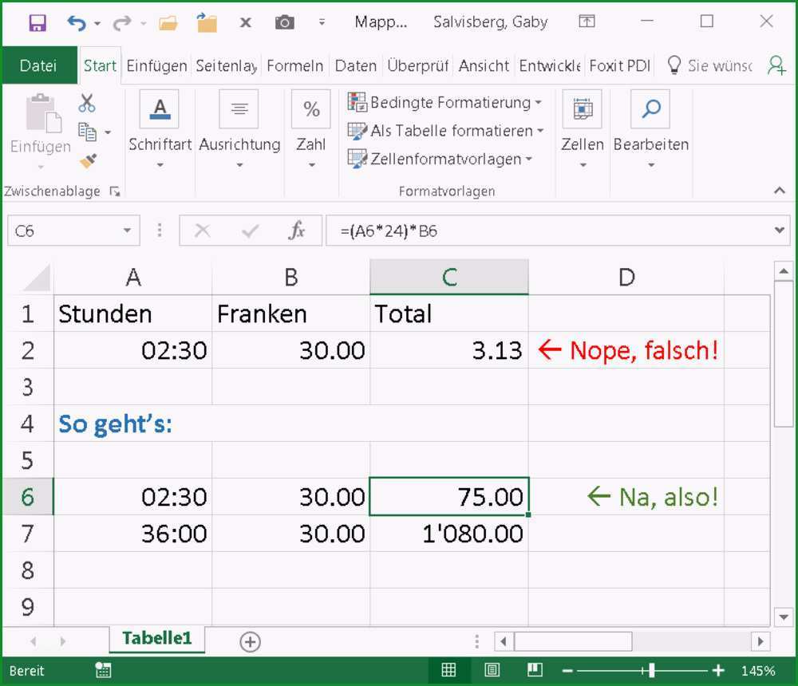Select cell A7 containing 36:00
The height and width of the screenshot is (686, 798).
[x=132, y=534]
